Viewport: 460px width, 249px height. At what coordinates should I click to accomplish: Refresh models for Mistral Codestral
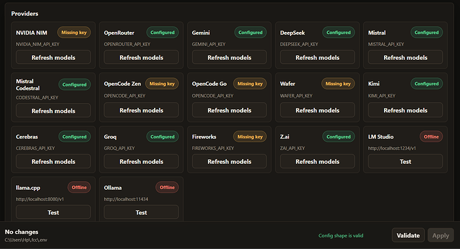tap(53, 111)
